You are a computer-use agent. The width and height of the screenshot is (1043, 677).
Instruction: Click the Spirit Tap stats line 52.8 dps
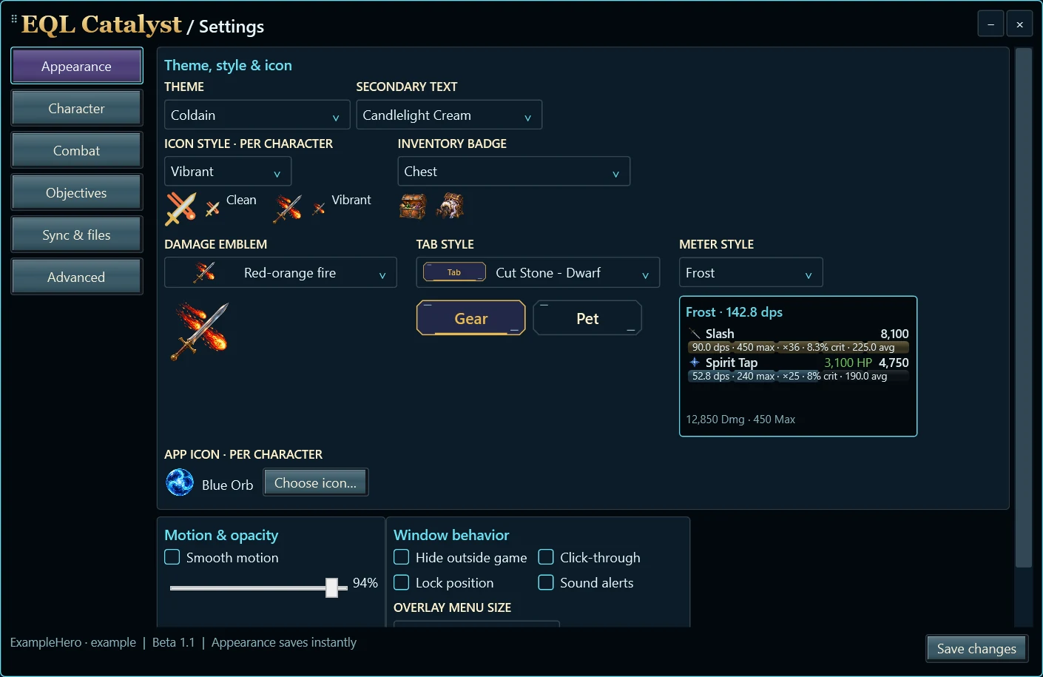[798, 376]
